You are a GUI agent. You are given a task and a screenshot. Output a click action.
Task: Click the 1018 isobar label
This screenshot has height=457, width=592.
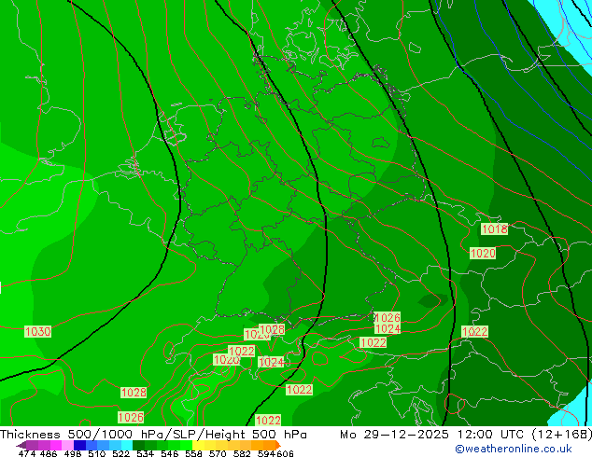(x=494, y=228)
